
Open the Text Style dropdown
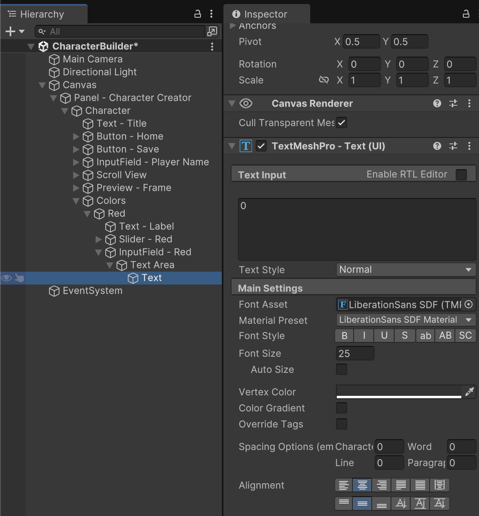coord(405,270)
